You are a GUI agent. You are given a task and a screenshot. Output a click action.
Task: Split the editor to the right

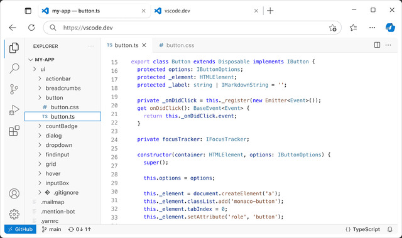[377, 45]
